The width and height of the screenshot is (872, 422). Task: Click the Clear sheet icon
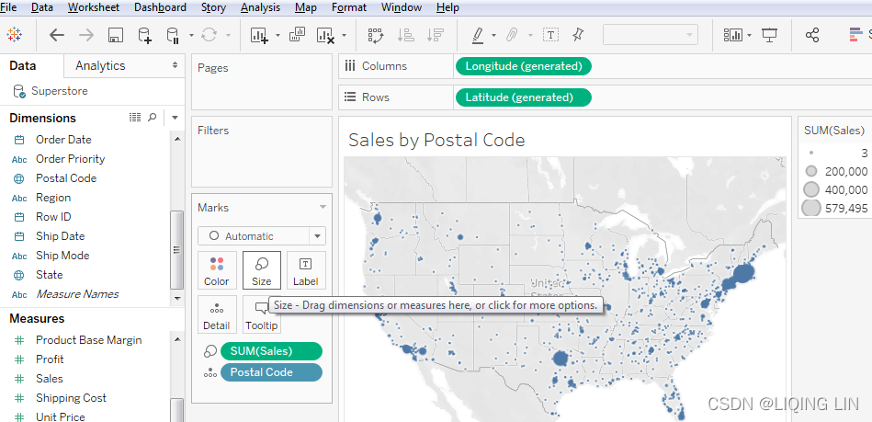325,36
